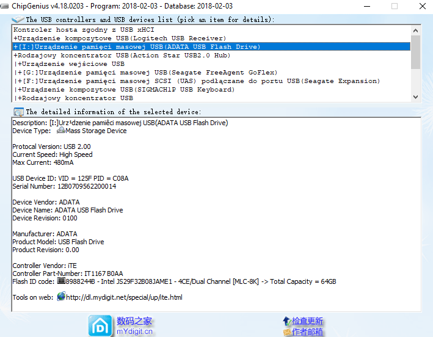Click the Device Vendor: ADATA line

46,202
